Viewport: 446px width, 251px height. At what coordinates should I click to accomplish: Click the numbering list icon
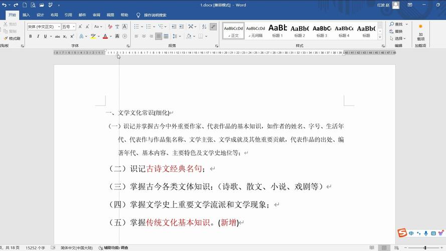[148, 27]
